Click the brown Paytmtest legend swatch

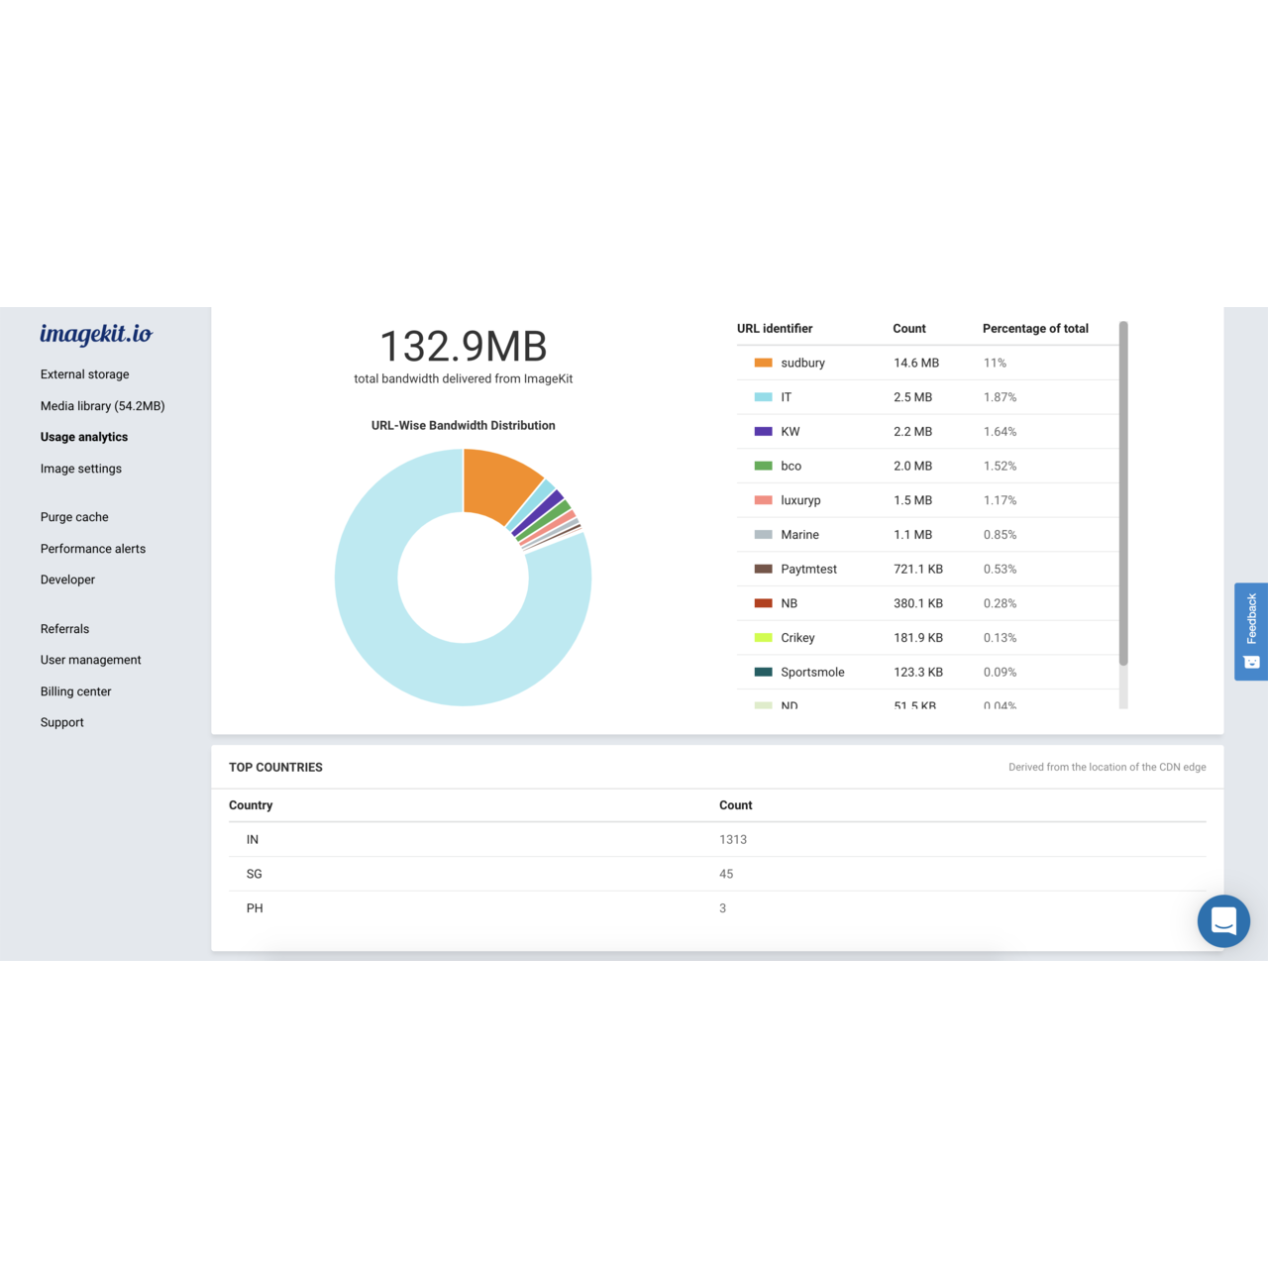[x=763, y=569]
